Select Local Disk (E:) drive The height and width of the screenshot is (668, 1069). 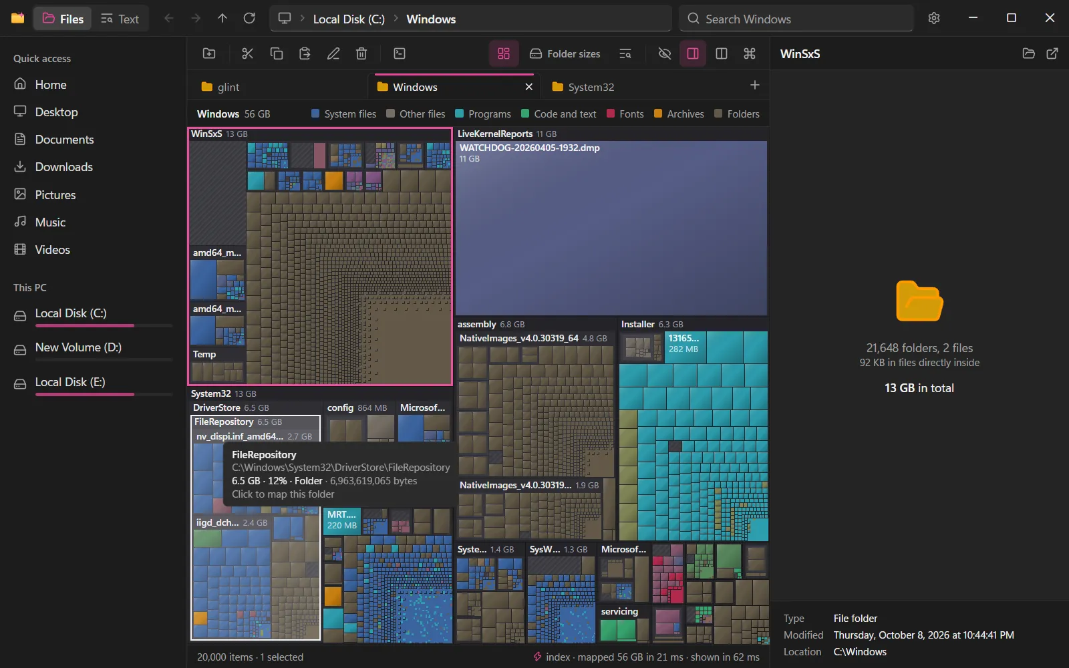tap(93, 385)
